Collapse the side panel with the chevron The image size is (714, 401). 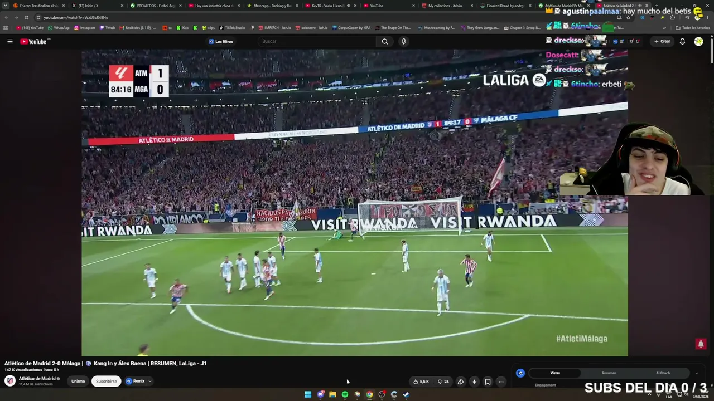click(697, 373)
